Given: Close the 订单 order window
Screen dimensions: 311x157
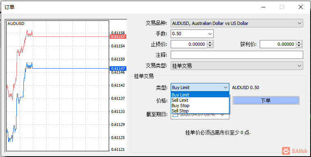Looking at the screenshot, I should [301, 7].
